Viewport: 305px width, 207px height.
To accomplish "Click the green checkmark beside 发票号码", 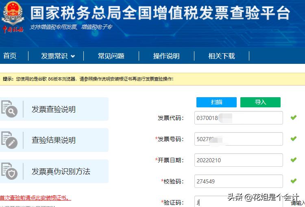I will (x=294, y=139).
